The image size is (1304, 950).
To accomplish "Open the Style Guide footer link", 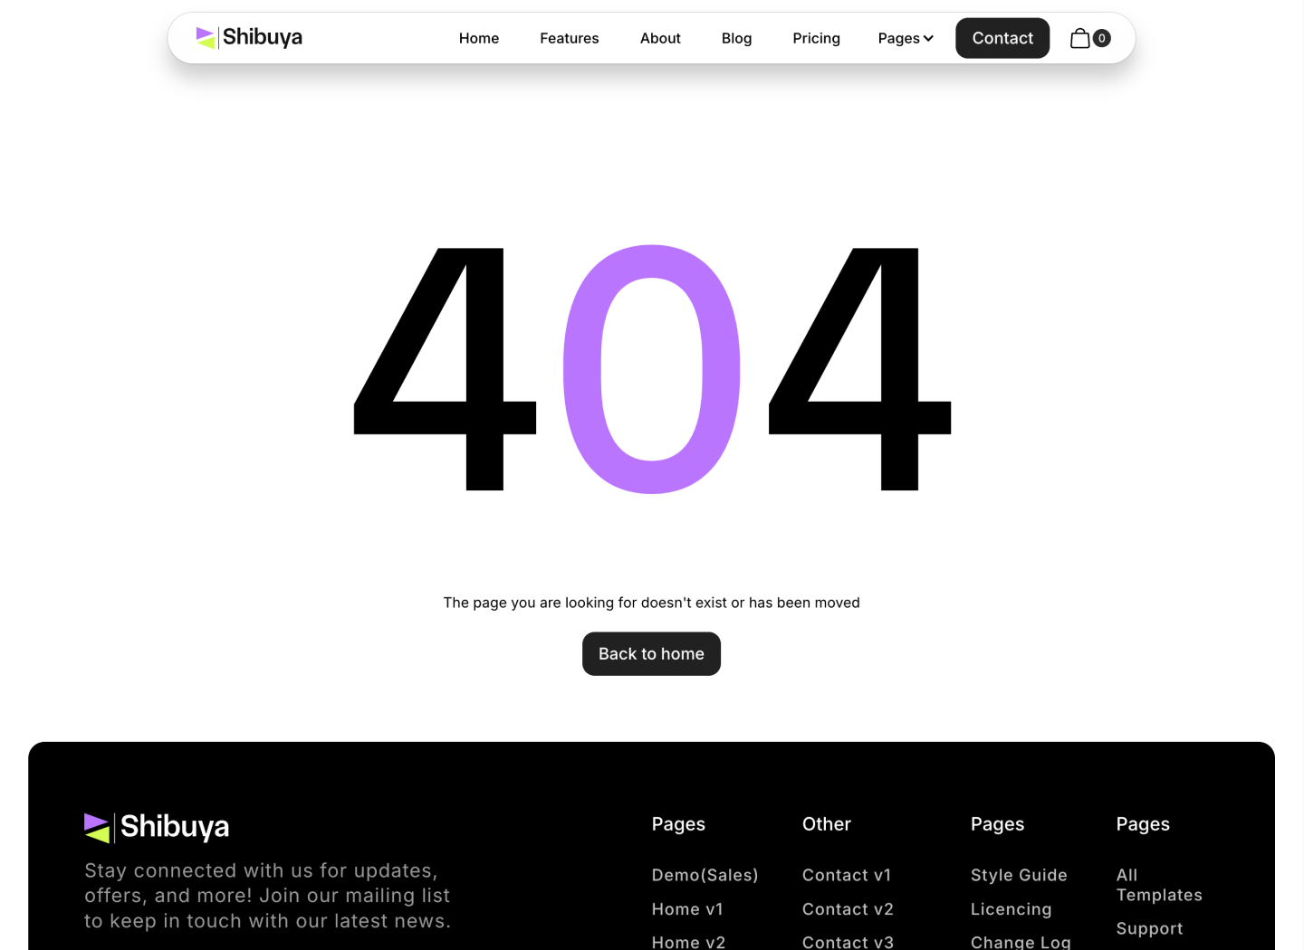I will point(1019,875).
